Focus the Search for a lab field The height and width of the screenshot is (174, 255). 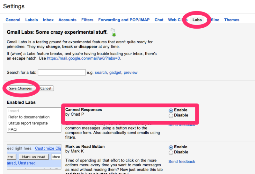62,72
